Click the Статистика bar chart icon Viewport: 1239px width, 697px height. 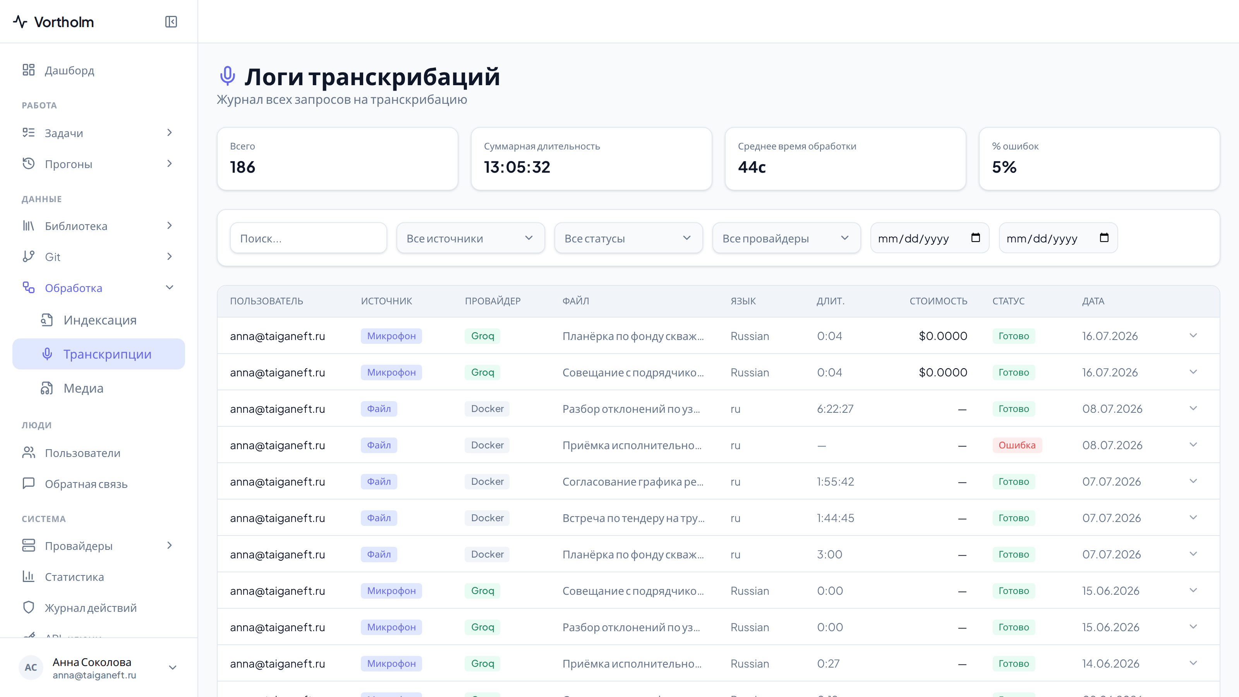coord(28,576)
